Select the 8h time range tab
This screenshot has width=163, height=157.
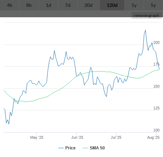(29, 5)
